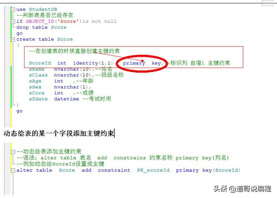Click the 'sClass' column name

pyautogui.click(x=38, y=75)
